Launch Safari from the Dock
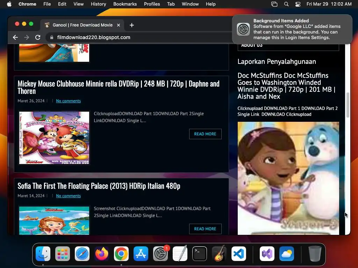 click(82, 254)
